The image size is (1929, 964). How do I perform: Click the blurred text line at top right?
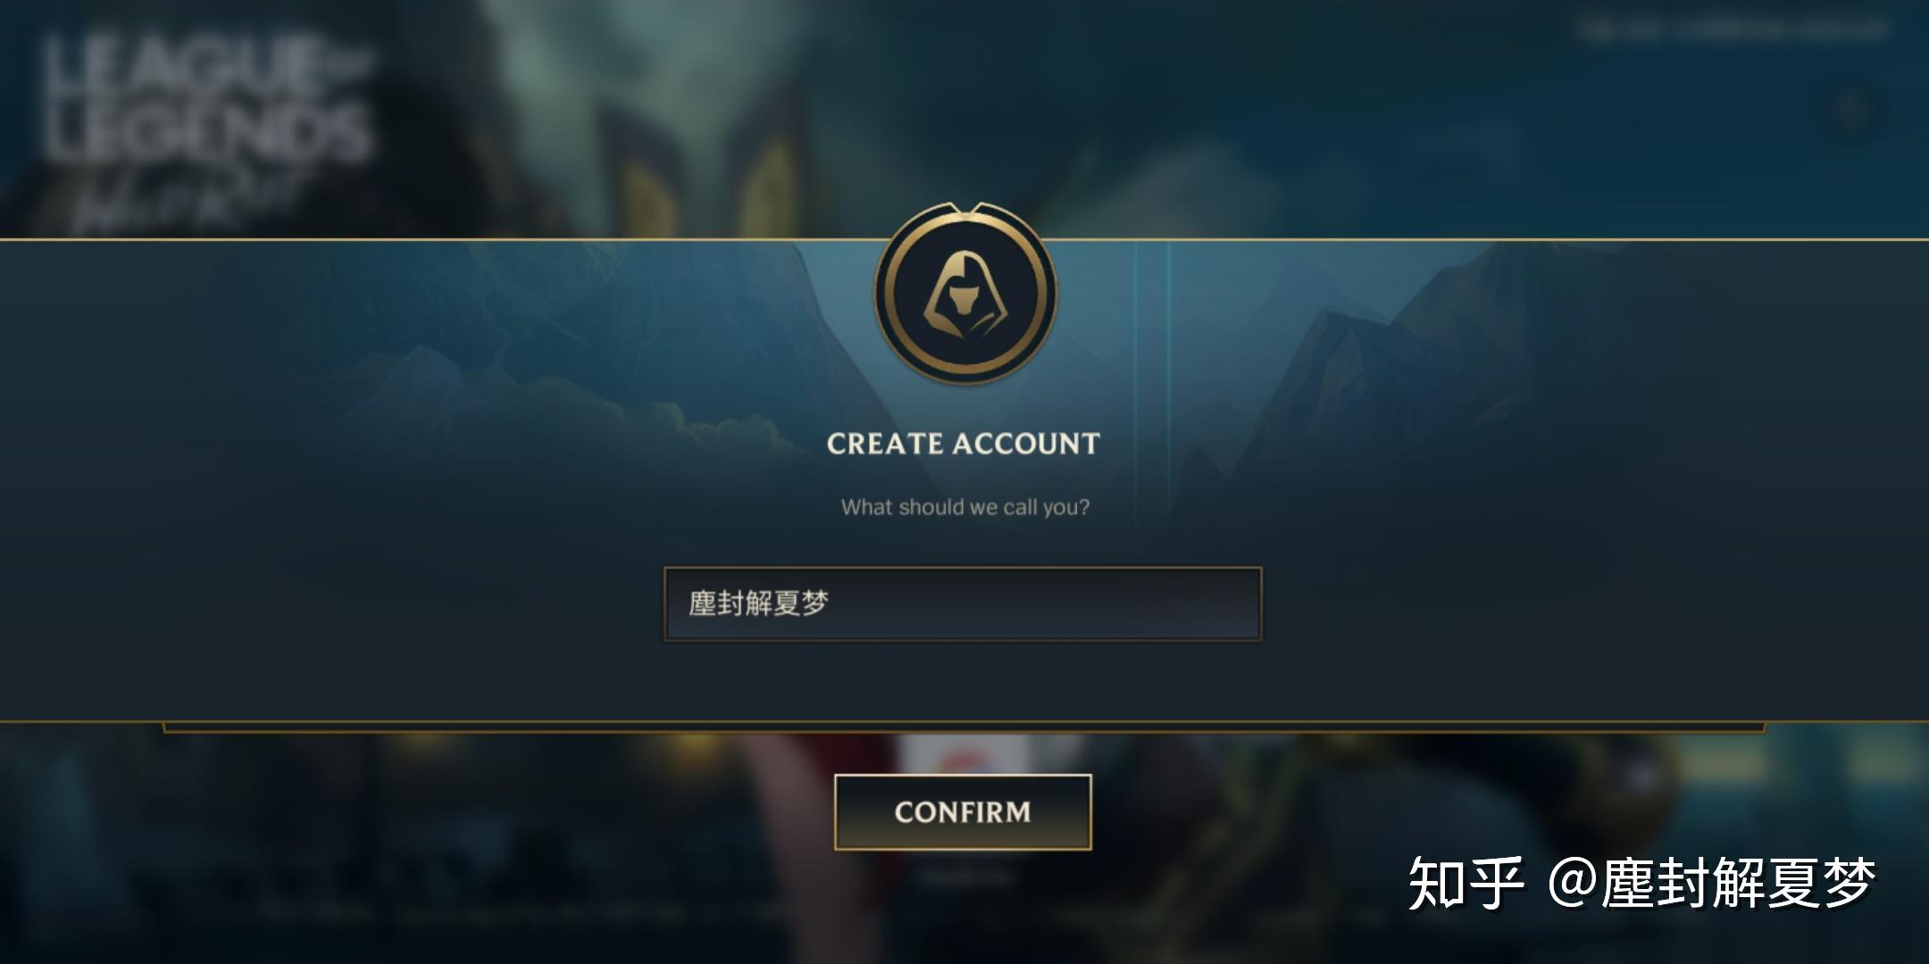coord(1733,30)
